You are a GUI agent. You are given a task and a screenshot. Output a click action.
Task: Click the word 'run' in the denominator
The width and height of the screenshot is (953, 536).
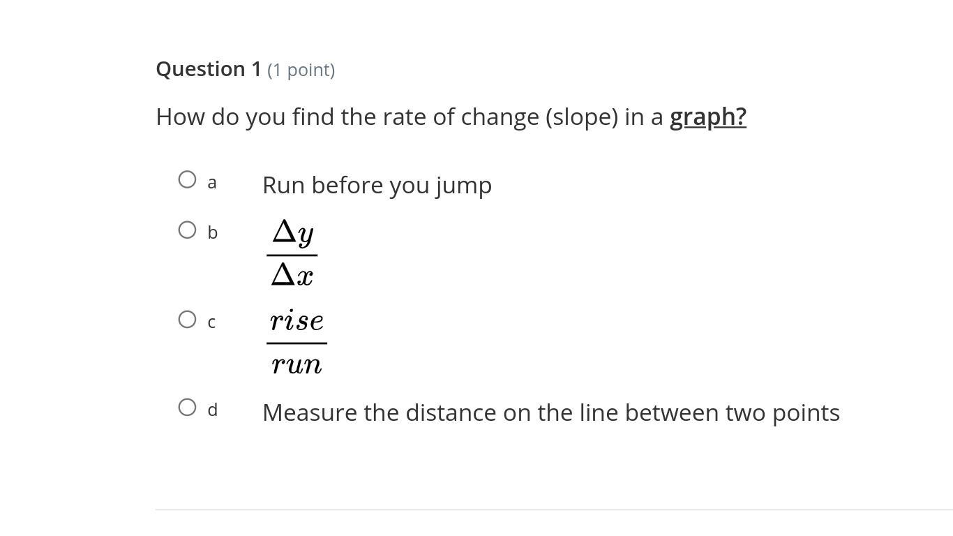tap(297, 364)
